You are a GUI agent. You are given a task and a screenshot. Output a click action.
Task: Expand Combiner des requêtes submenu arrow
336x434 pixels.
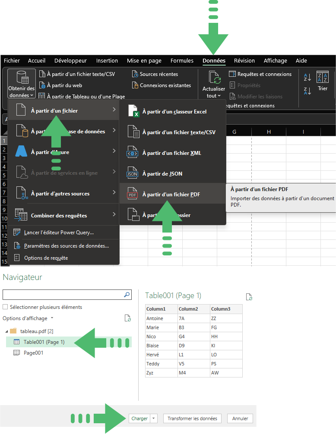point(114,214)
